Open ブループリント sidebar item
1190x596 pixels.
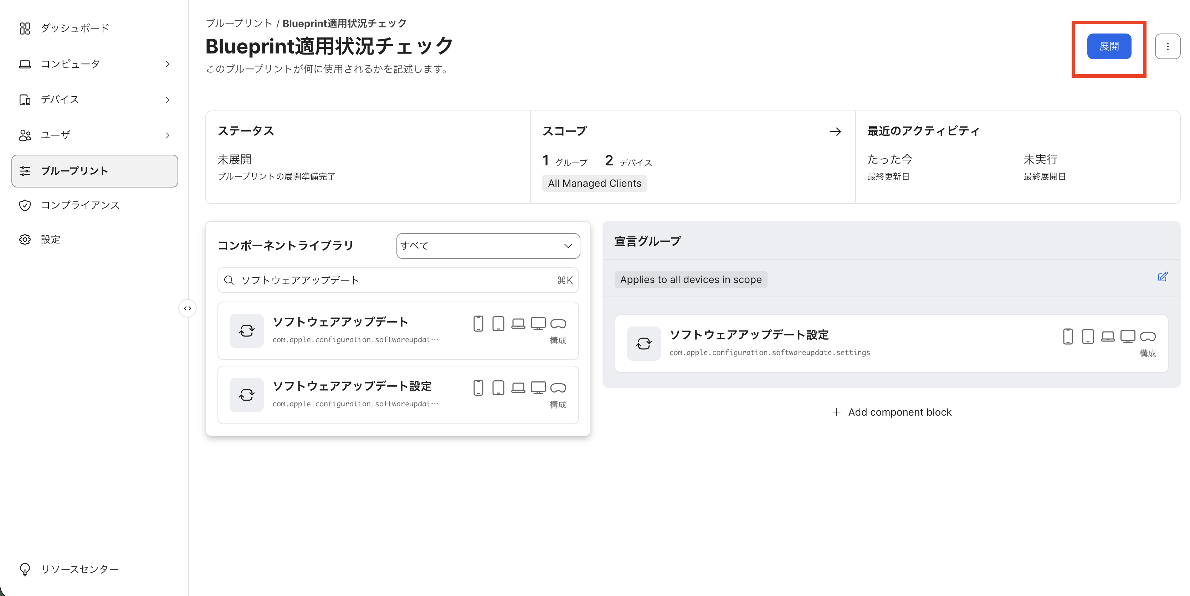pyautogui.click(x=95, y=171)
